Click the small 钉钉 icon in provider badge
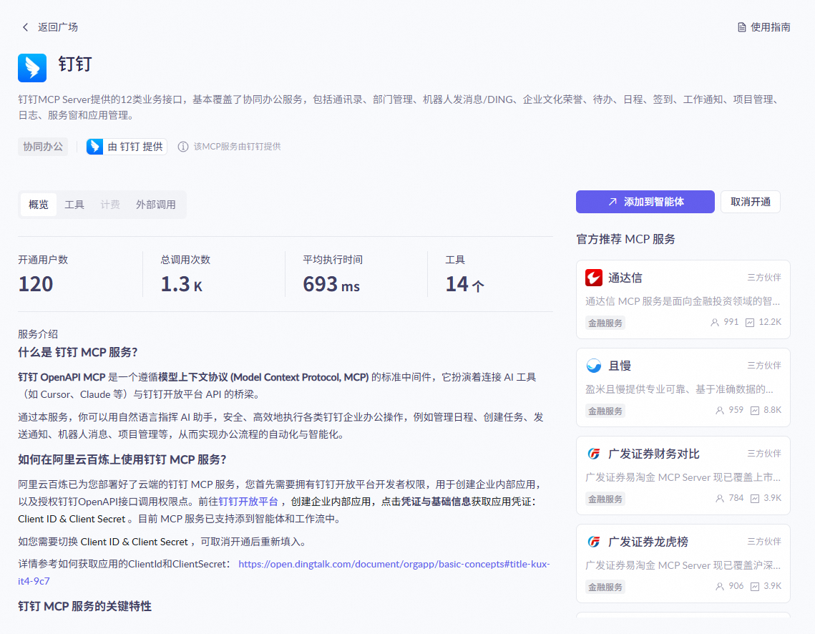This screenshot has width=815, height=634. pyautogui.click(x=94, y=147)
